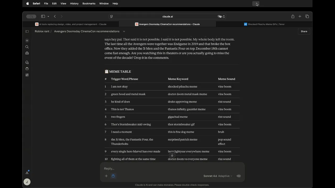Open the Sonnet 4.6 Adaptive model selector

tap(218, 176)
